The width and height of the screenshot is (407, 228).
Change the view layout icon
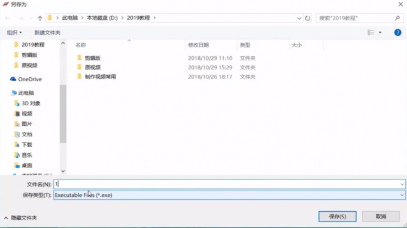tap(370, 32)
